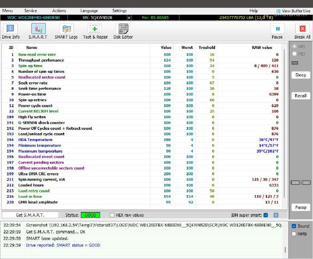Open the Help menu

tap(253, 11)
